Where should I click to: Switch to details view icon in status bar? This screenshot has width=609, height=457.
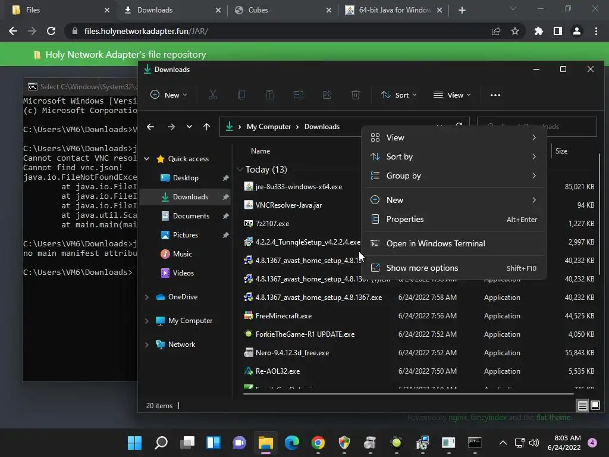click(x=583, y=406)
